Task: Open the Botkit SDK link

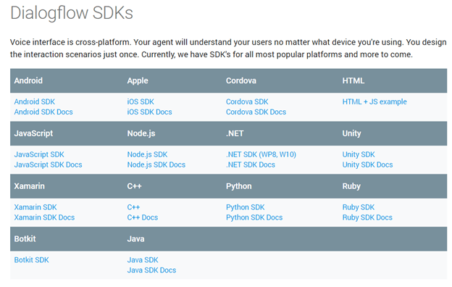Action: 31,260
